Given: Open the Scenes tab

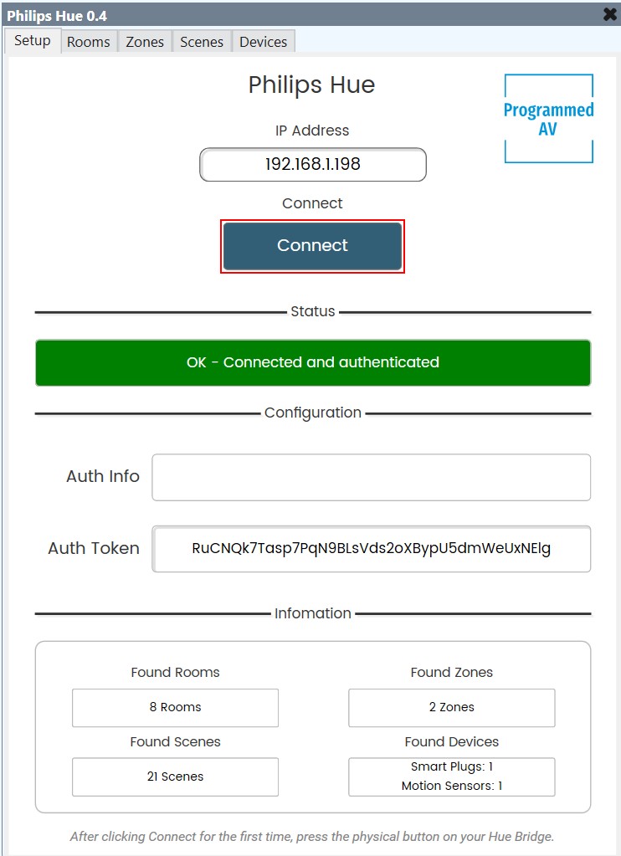Looking at the screenshot, I should 202,42.
